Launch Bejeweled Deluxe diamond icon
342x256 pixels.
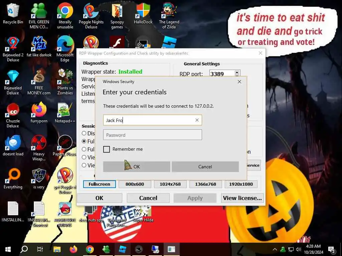[x=13, y=82]
